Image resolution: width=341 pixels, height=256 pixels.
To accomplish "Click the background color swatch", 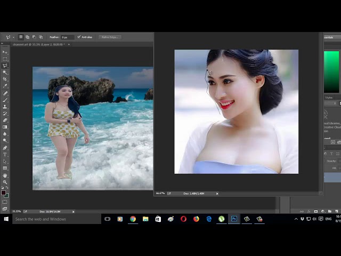I will (7, 196).
